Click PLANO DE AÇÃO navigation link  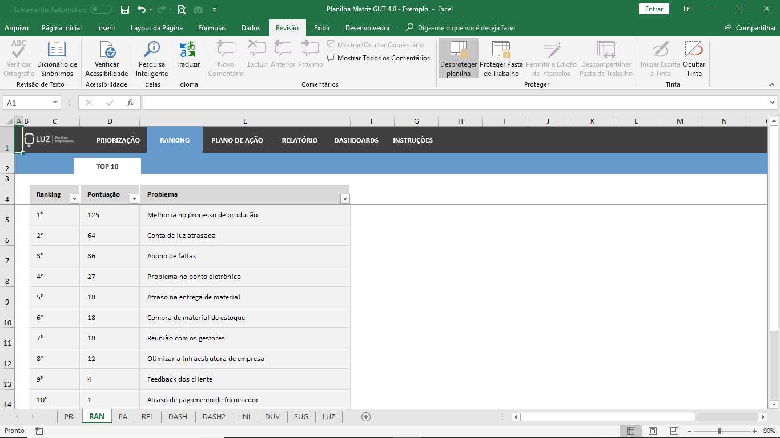coord(237,140)
